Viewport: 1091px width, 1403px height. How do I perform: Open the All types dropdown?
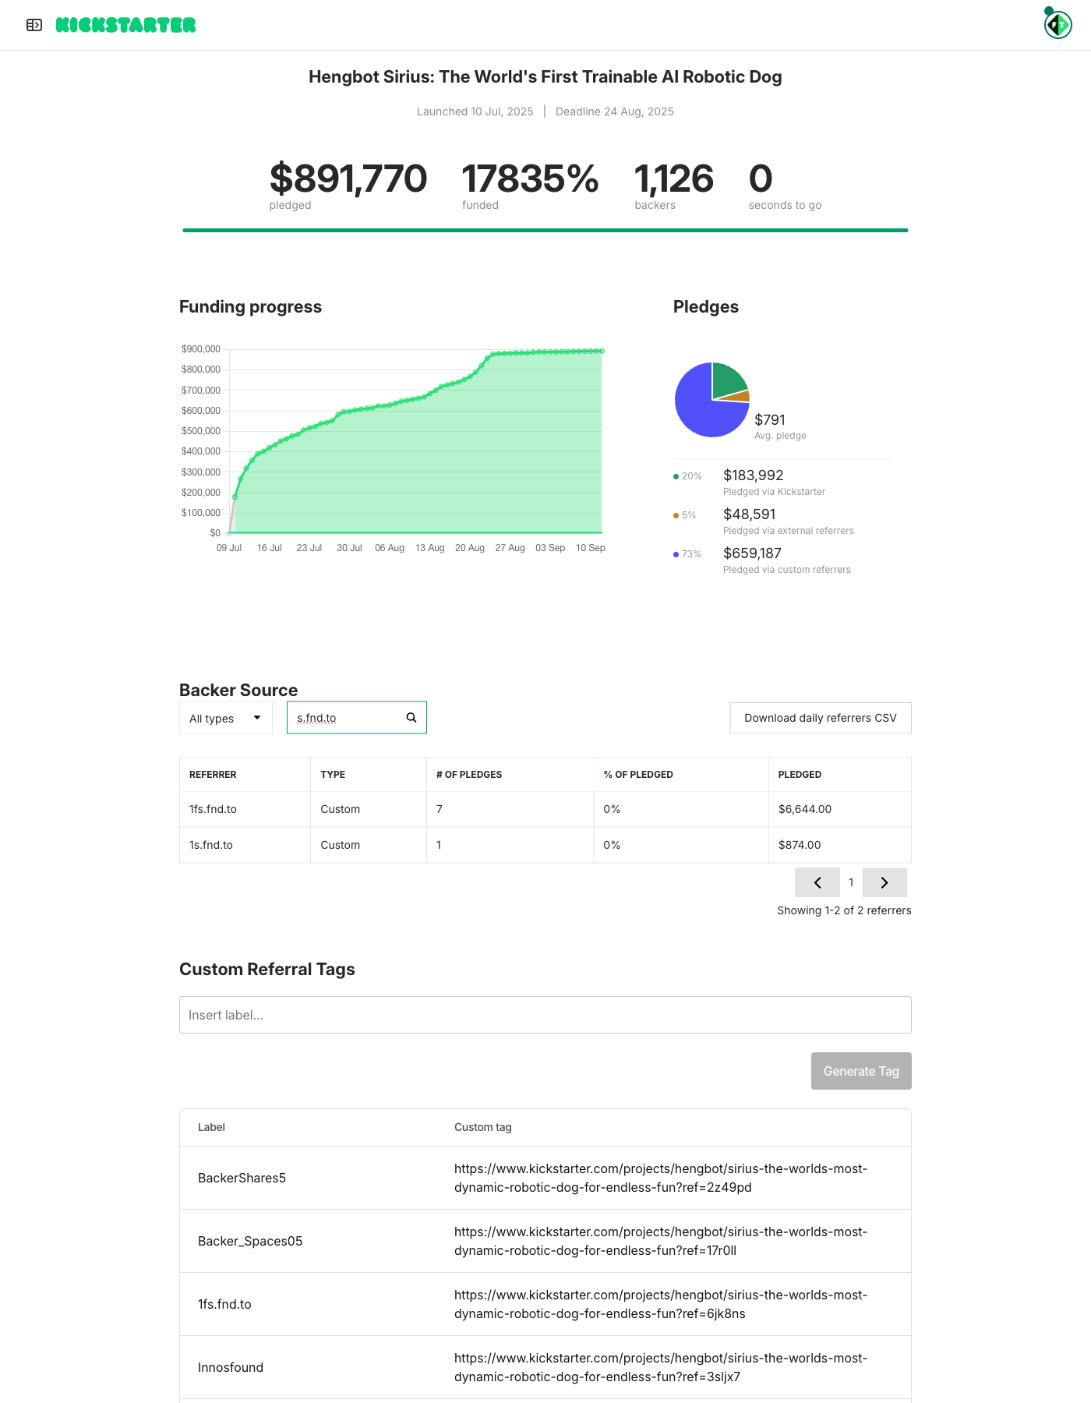(225, 718)
